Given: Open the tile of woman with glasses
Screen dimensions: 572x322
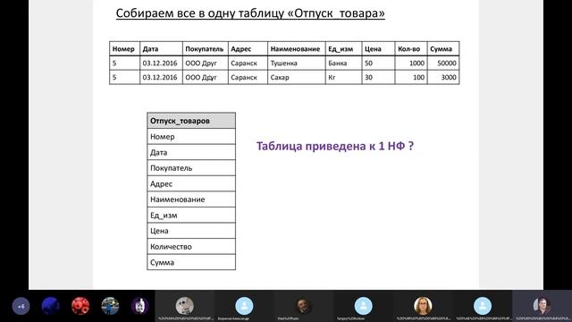Looking at the screenshot, I should coord(423,306).
